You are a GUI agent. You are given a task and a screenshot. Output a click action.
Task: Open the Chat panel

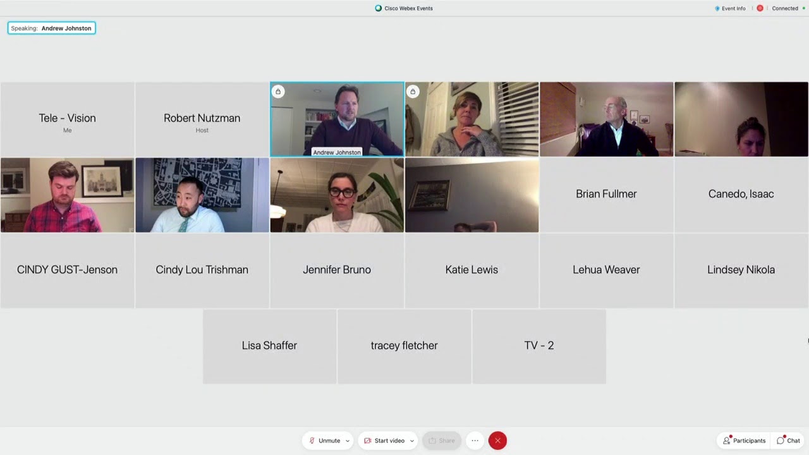pos(788,440)
